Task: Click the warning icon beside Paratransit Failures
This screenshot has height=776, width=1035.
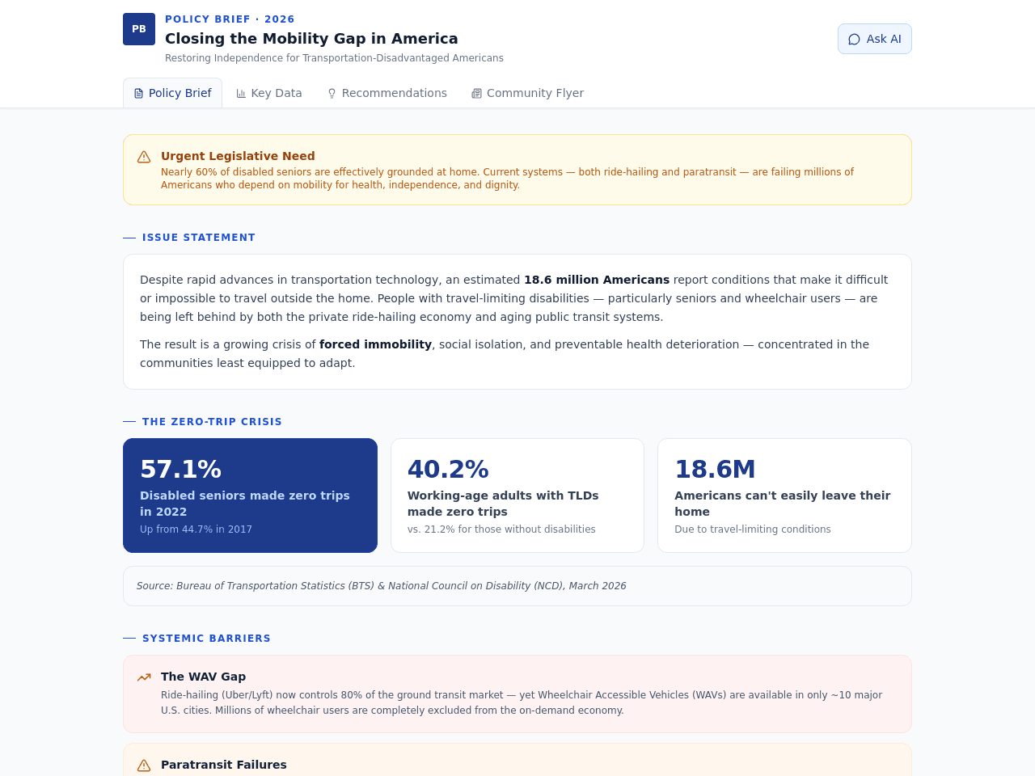Action: click(144, 765)
